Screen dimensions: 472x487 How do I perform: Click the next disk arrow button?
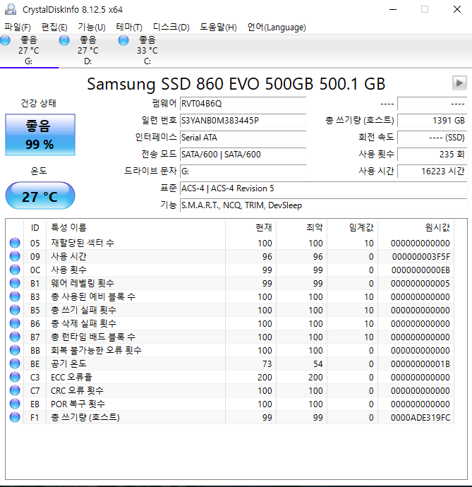459,83
